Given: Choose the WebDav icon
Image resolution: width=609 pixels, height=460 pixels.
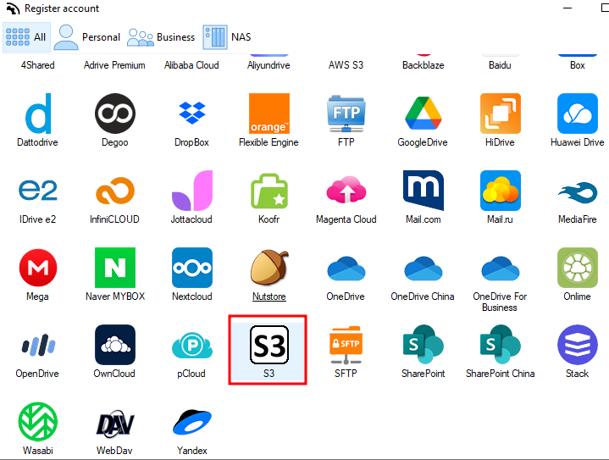Looking at the screenshot, I should coord(115,423).
